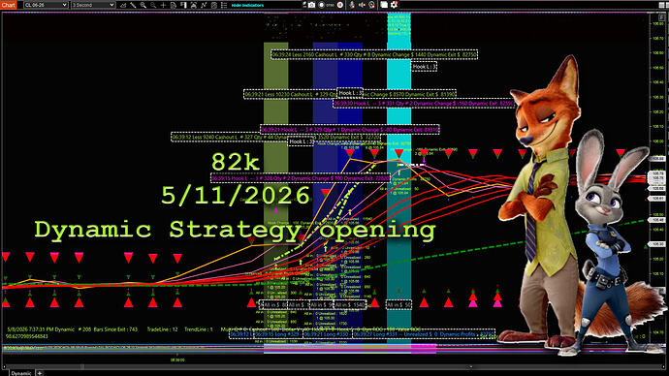The image size is (669, 376).
Task: Open the settings gear icon
Action: coord(395,5)
